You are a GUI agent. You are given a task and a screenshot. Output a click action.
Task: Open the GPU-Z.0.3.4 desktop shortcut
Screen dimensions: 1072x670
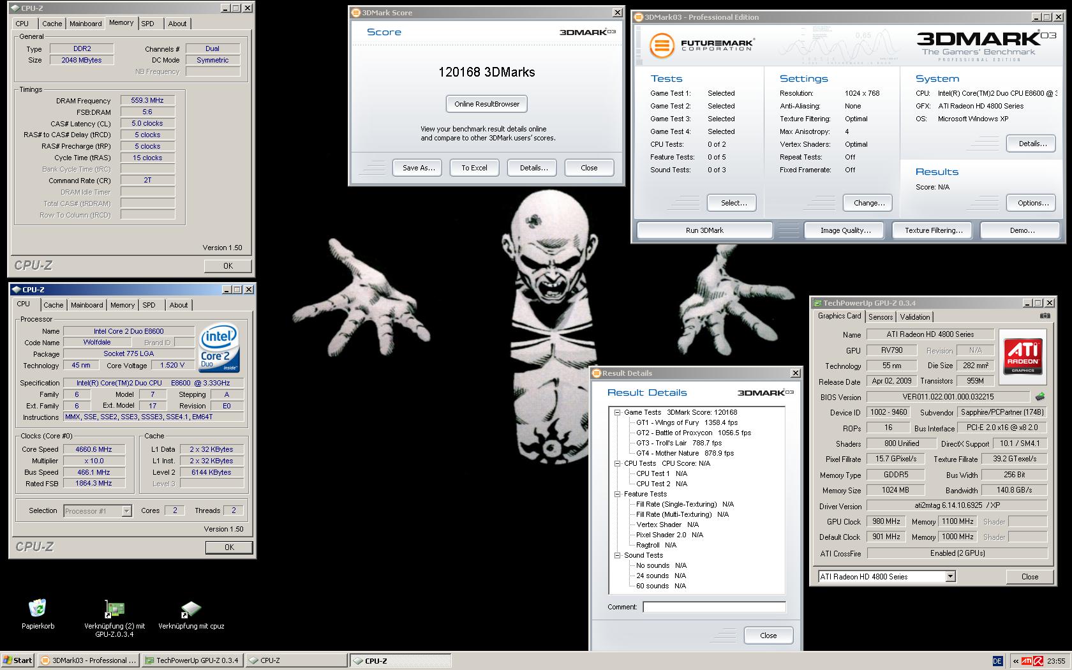pyautogui.click(x=114, y=609)
